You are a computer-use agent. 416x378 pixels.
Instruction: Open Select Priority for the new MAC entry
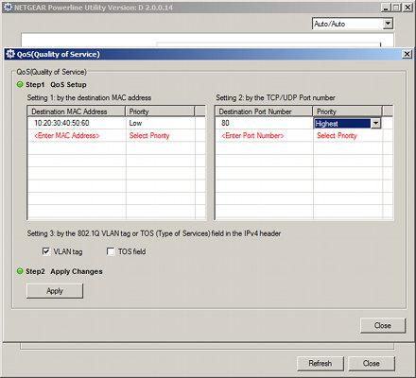149,136
